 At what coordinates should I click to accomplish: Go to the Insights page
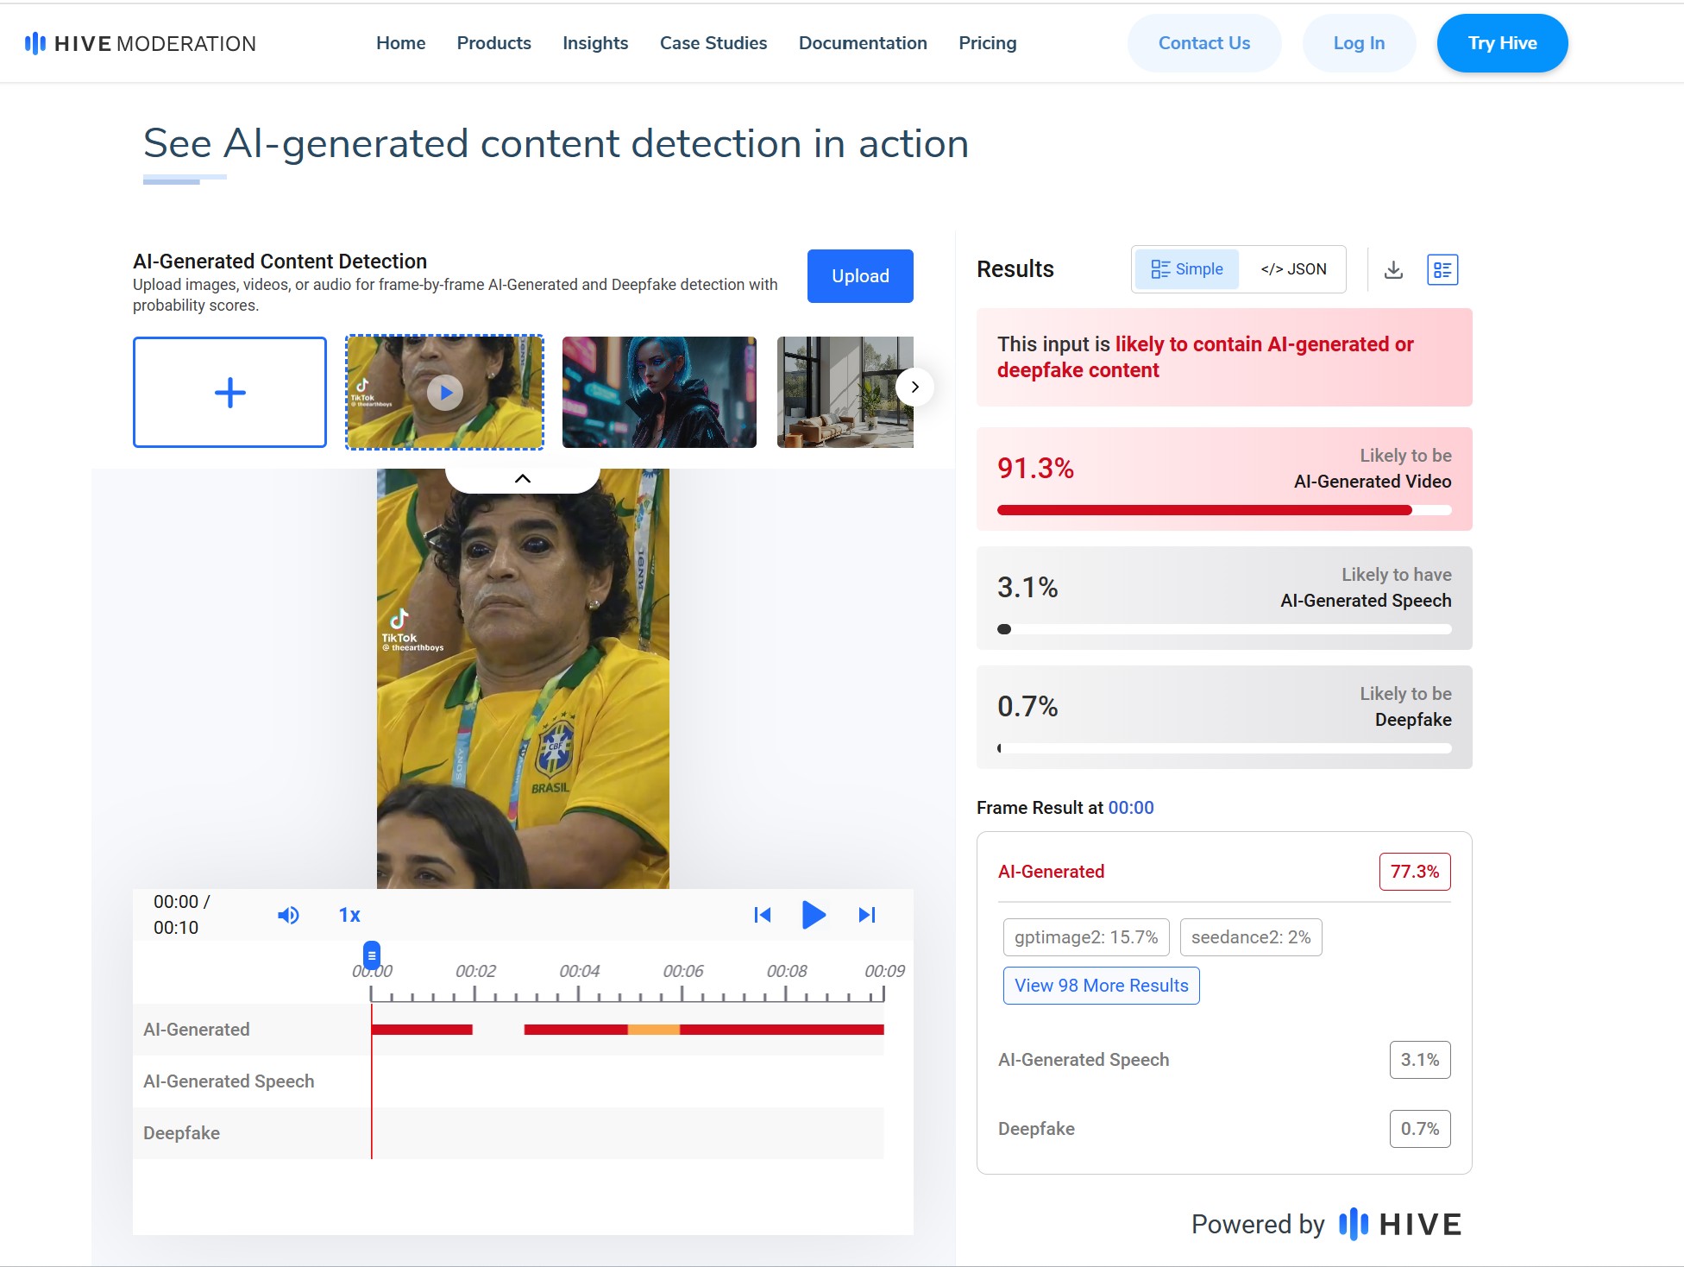pyautogui.click(x=595, y=43)
